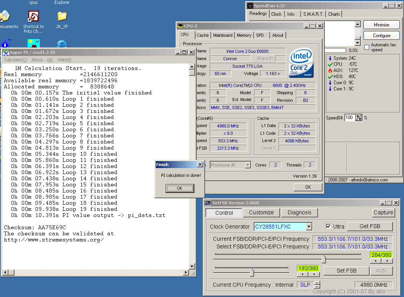404x297 pixels.
Task: Click the xtremesystems.org URL text
Action: click(54, 240)
